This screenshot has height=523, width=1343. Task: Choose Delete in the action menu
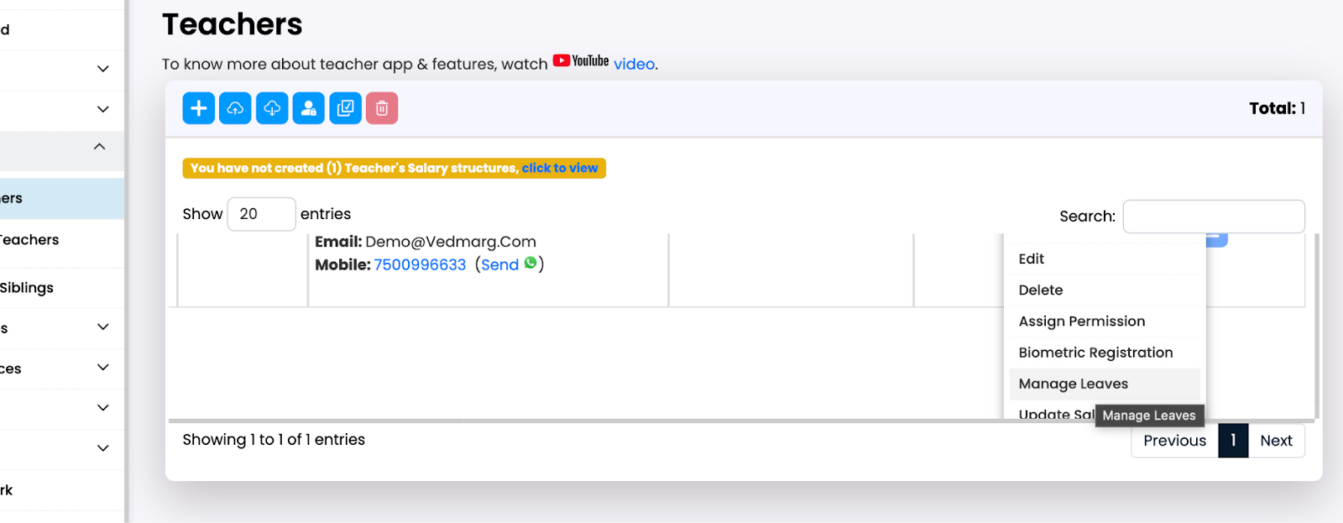pos(1041,290)
